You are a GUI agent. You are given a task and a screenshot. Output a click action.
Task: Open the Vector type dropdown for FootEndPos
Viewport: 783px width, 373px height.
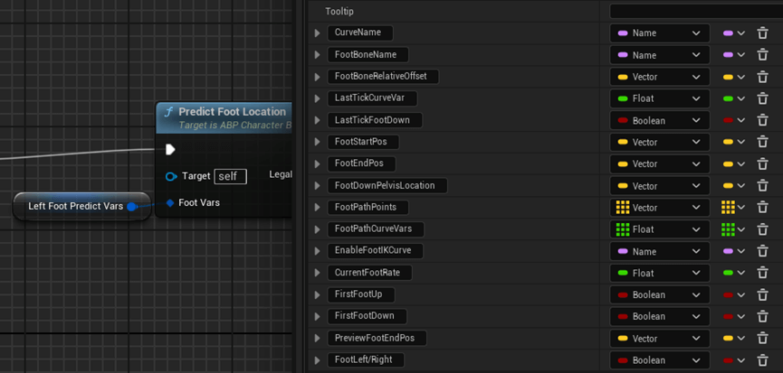658,163
